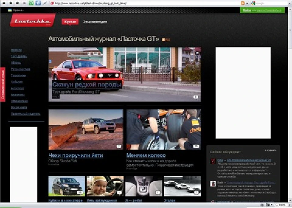The image size is (292, 208).
Task: Open the Эталон article link
Action: tap(170, 201)
